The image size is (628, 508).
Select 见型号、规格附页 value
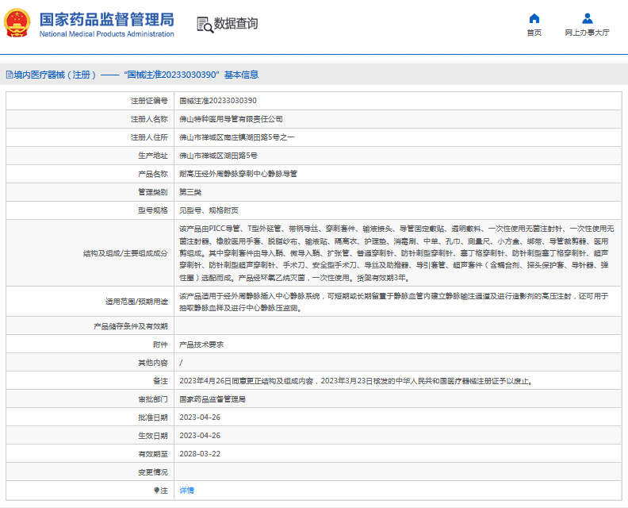click(209, 210)
